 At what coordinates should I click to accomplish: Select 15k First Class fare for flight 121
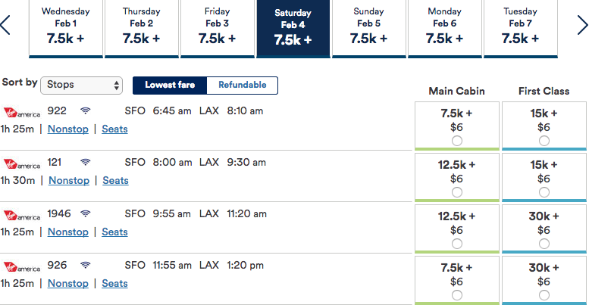point(544,192)
